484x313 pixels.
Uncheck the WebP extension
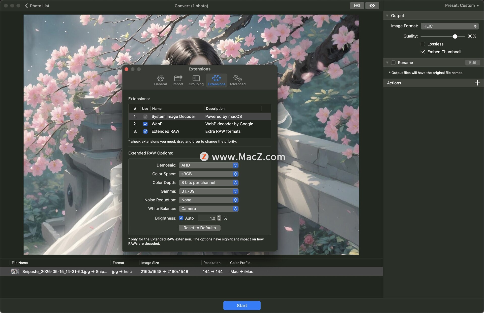point(145,124)
